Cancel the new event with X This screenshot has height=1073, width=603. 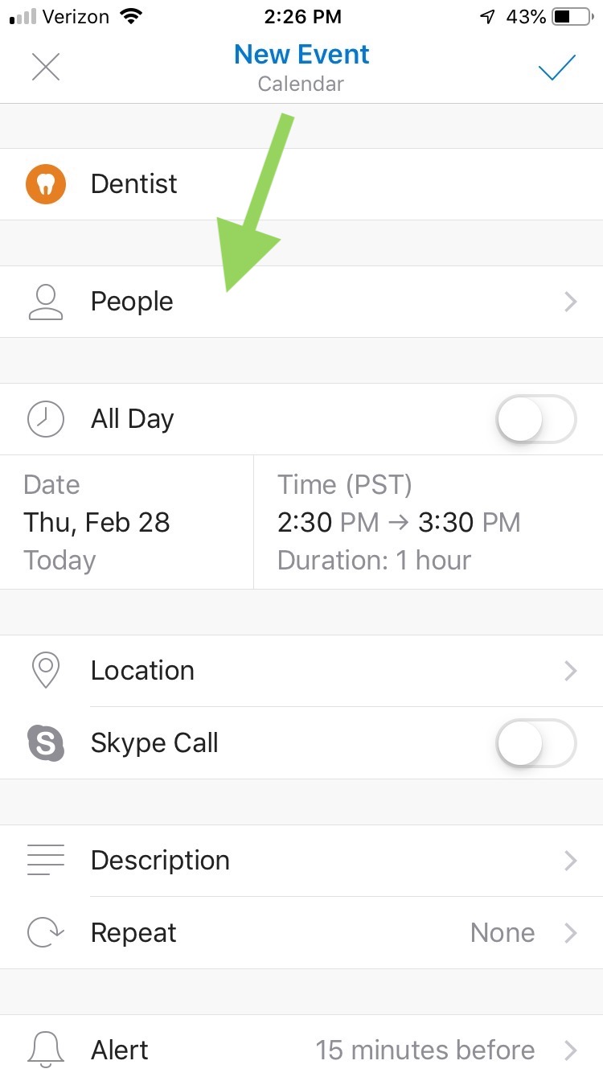[46, 68]
